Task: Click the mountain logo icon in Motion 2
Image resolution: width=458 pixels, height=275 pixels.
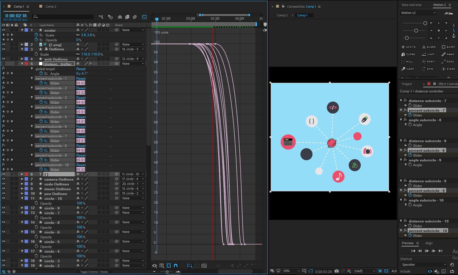Action: click(449, 13)
